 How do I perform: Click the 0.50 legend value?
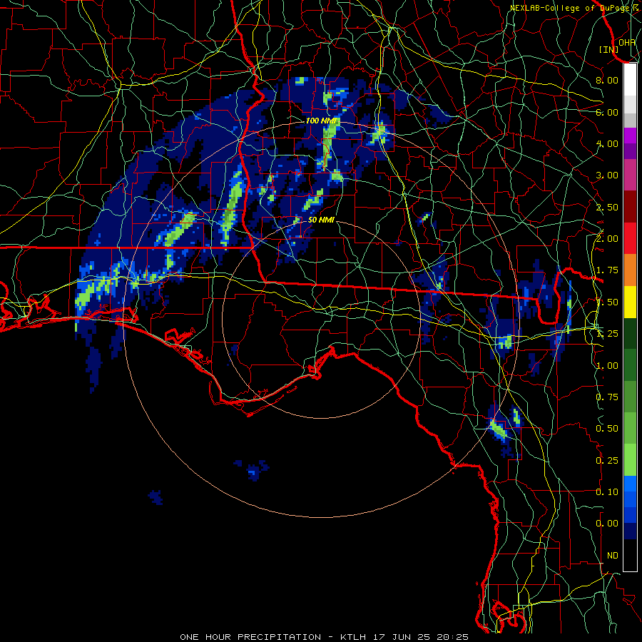pyautogui.click(x=607, y=429)
